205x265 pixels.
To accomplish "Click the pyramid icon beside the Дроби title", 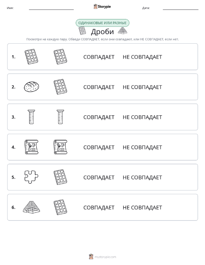I will 123,31.
